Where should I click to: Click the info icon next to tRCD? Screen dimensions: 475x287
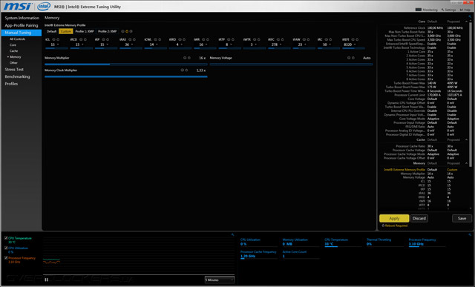[x=81, y=39]
